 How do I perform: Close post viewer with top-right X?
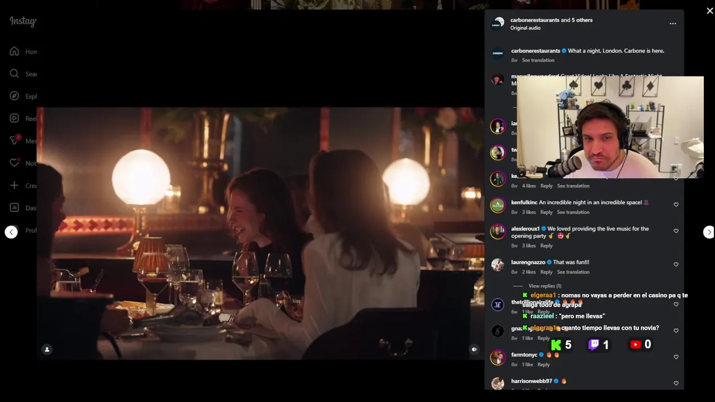pos(709,11)
